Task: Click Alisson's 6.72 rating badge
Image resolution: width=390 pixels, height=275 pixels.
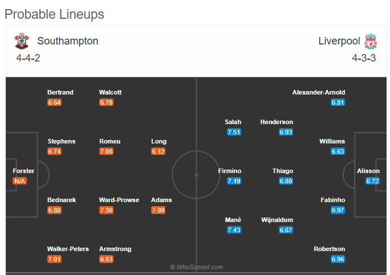Action: pos(372,181)
